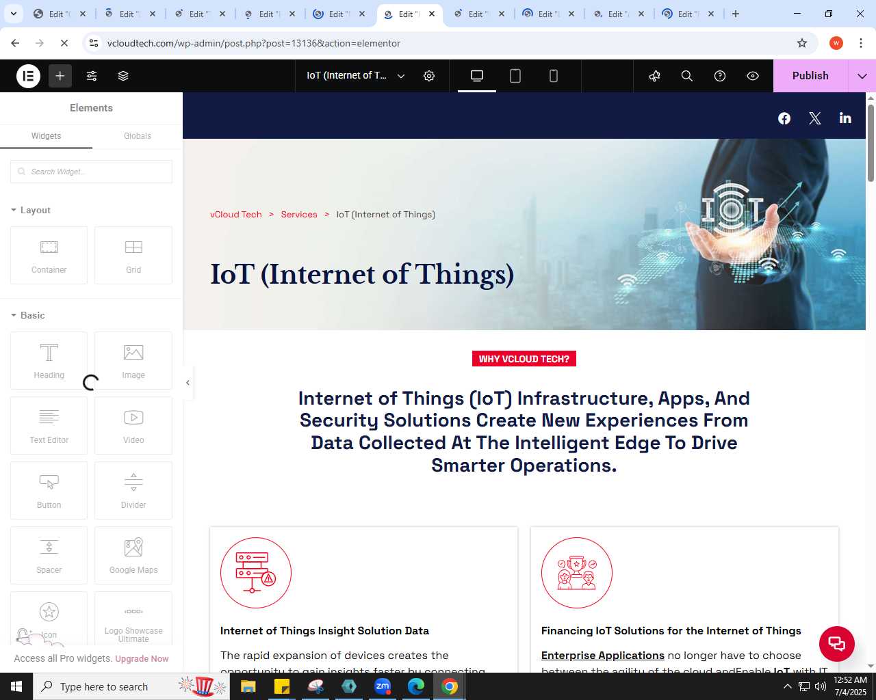Open the Windows Start menu

coord(16,686)
